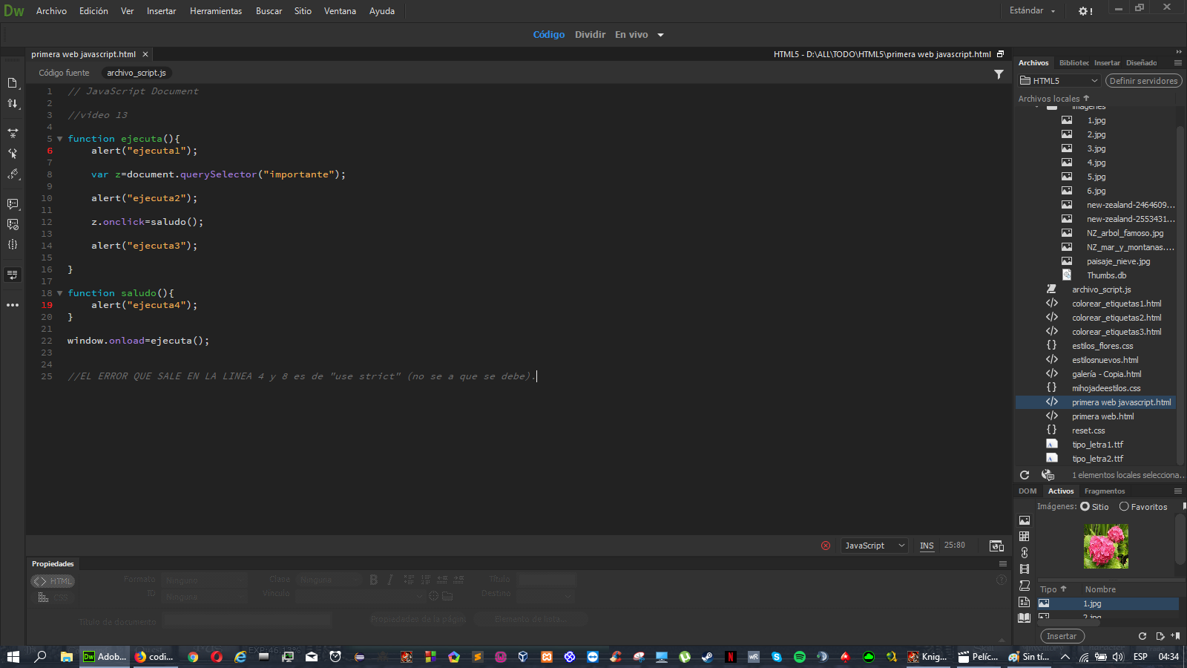The width and height of the screenshot is (1187, 668).
Task: Open Windows taskbar search
Action: (40, 657)
